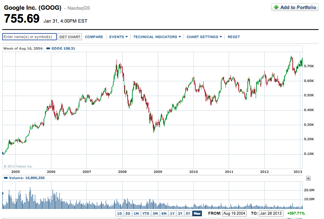
Task: Close the Volume panel with X button
Action: click(308, 178)
